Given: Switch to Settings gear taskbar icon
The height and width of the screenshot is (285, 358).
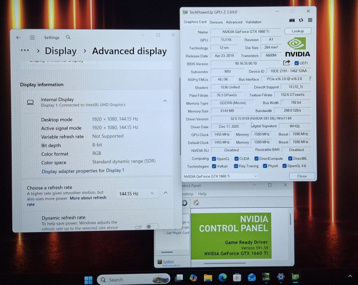Looking at the screenshot, I should [x=281, y=277].
